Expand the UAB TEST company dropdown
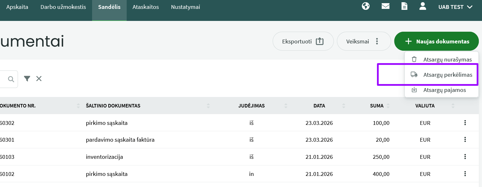The image size is (482, 187). click(456, 7)
